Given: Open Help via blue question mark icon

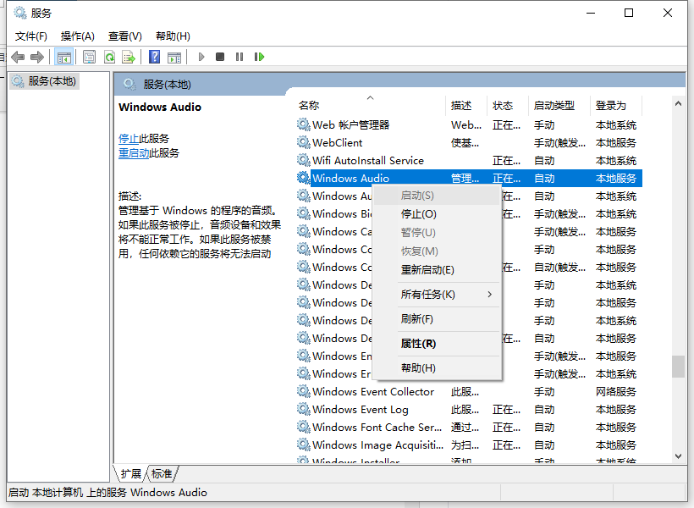Looking at the screenshot, I should (x=154, y=57).
